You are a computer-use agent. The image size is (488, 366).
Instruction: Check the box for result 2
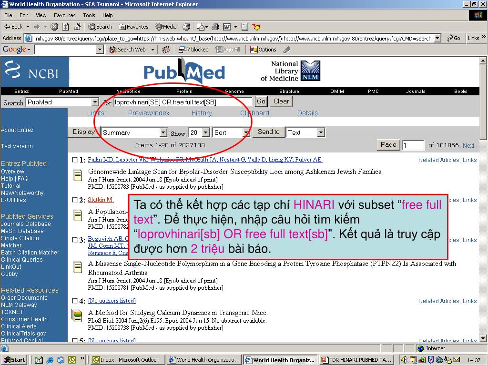[75, 200]
